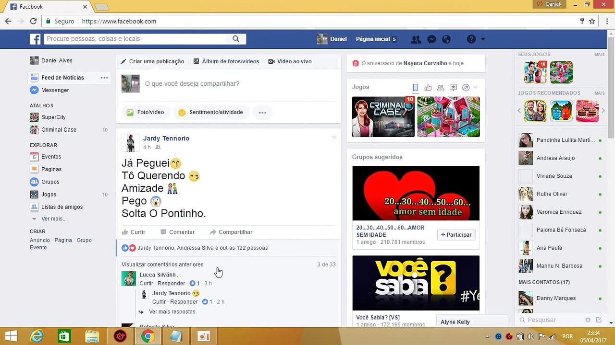Screen dimensions: 615x345
Task: Open the Windows Store taskbar icon
Action: (x=64, y=336)
